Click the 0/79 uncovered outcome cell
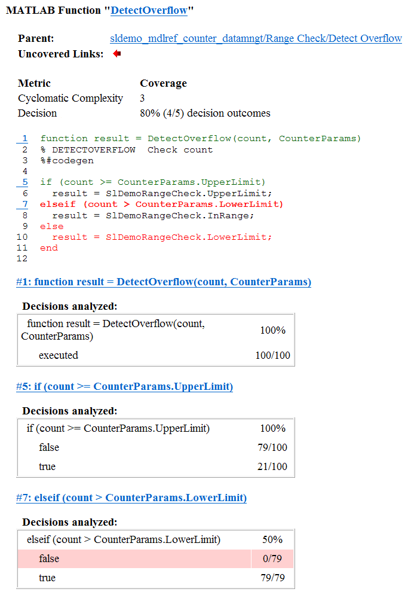 (x=272, y=559)
